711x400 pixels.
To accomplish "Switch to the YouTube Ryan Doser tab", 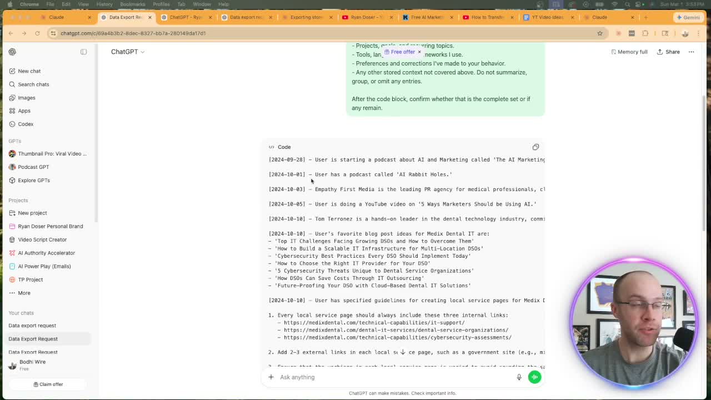I will (x=367, y=17).
